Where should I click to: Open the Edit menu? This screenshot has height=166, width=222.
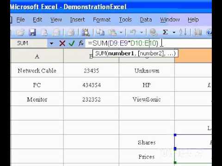click(x=37, y=20)
